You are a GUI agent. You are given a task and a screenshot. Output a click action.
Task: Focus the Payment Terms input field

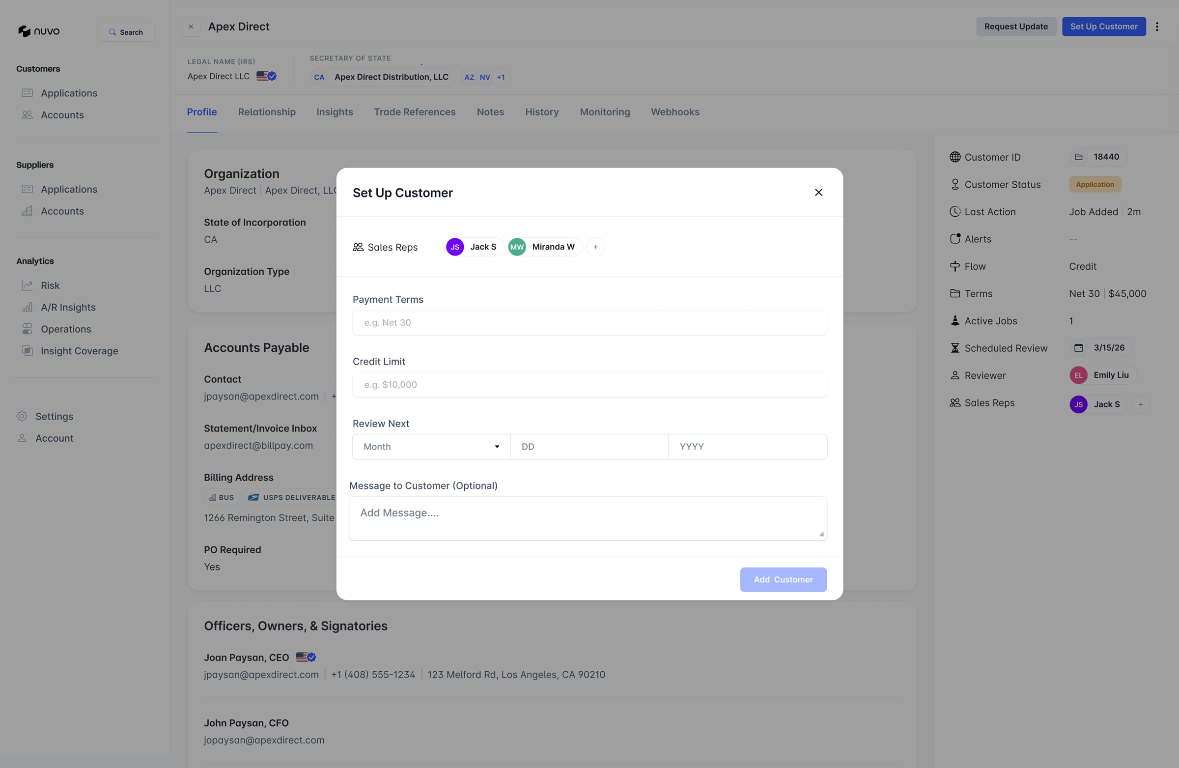pos(589,322)
